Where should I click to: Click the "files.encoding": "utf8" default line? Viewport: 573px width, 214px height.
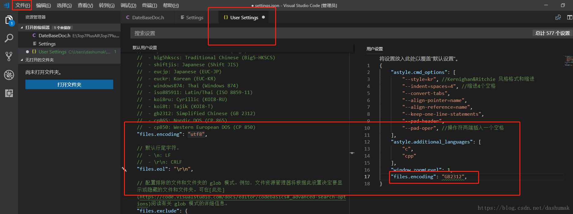[x=172, y=134]
